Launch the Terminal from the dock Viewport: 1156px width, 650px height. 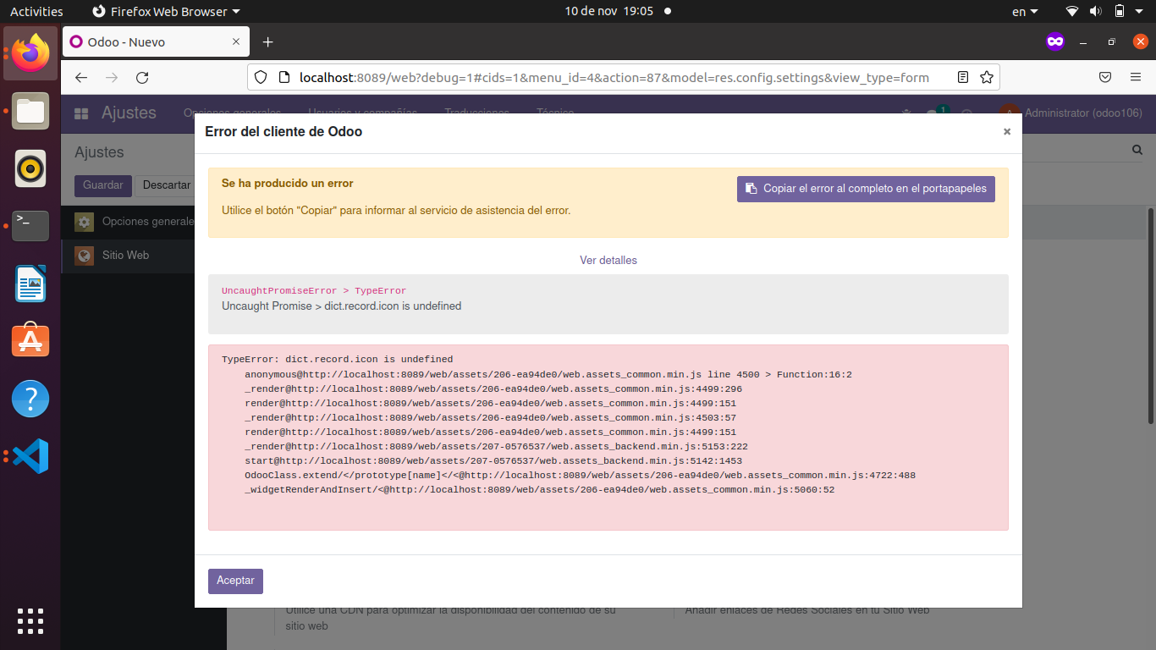pos(30,226)
